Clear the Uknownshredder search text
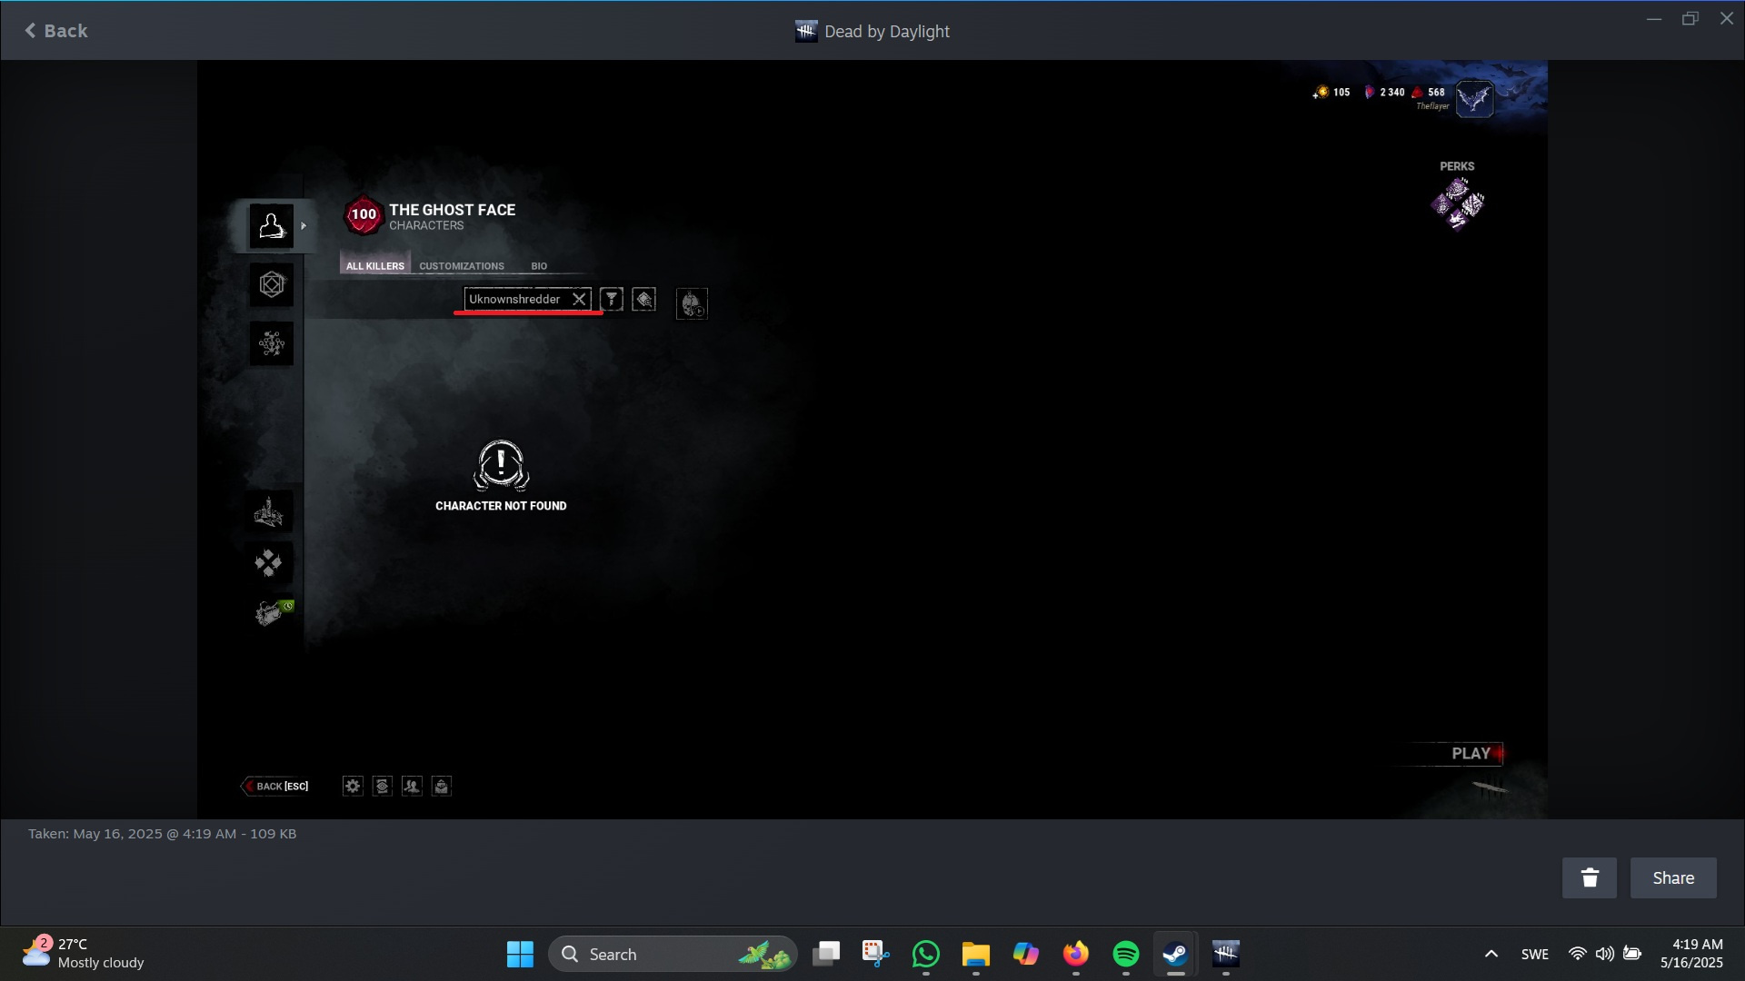 (x=579, y=299)
